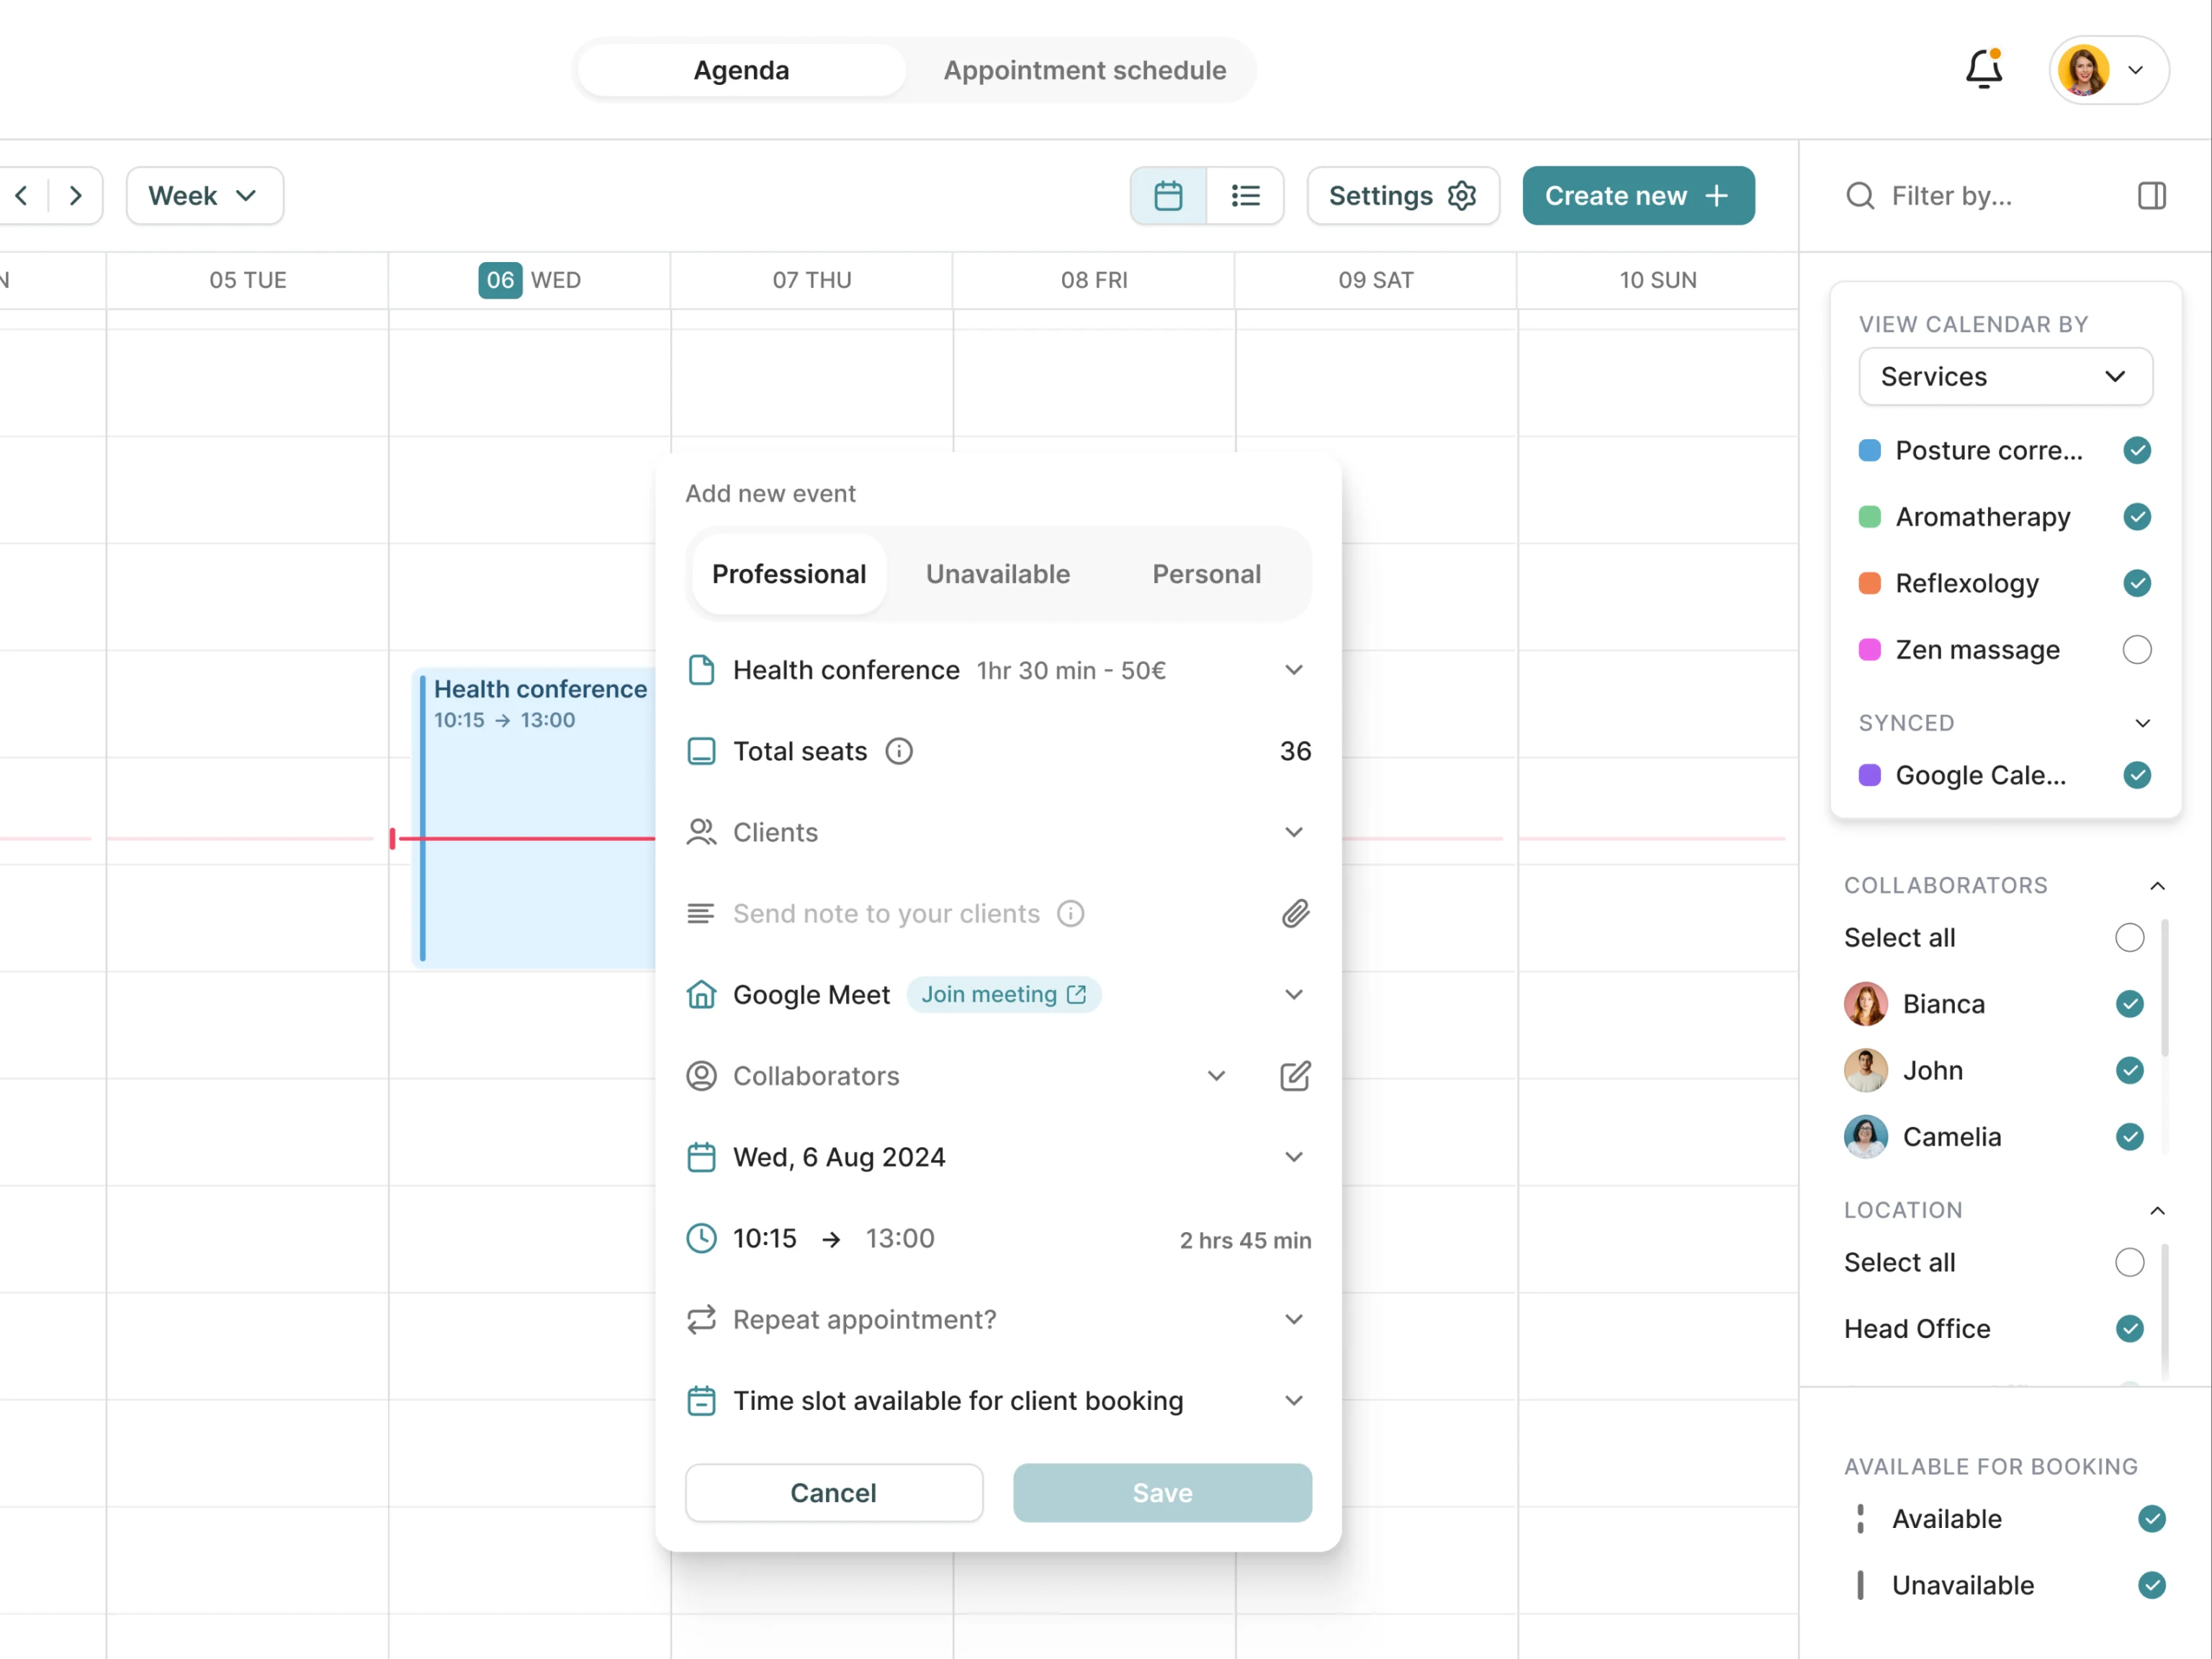Collapse the Collaborators sidebar section
Screen dimensions: 2212x1659
point(2157,886)
